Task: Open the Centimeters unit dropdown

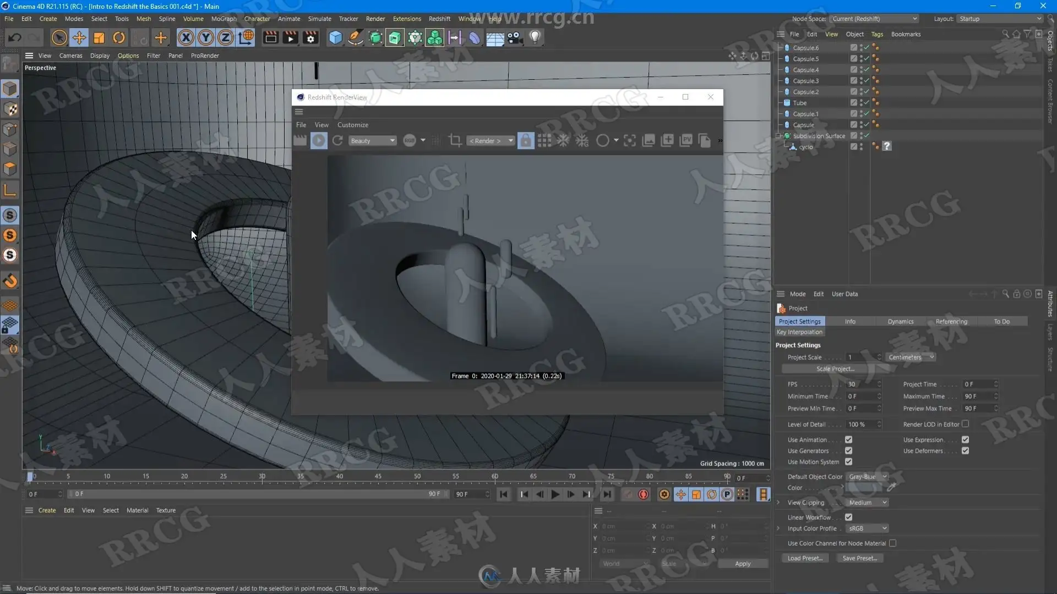Action: pyautogui.click(x=911, y=358)
